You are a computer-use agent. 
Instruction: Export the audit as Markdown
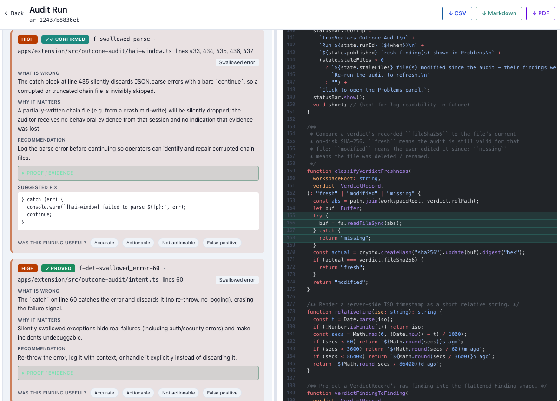coord(499,13)
